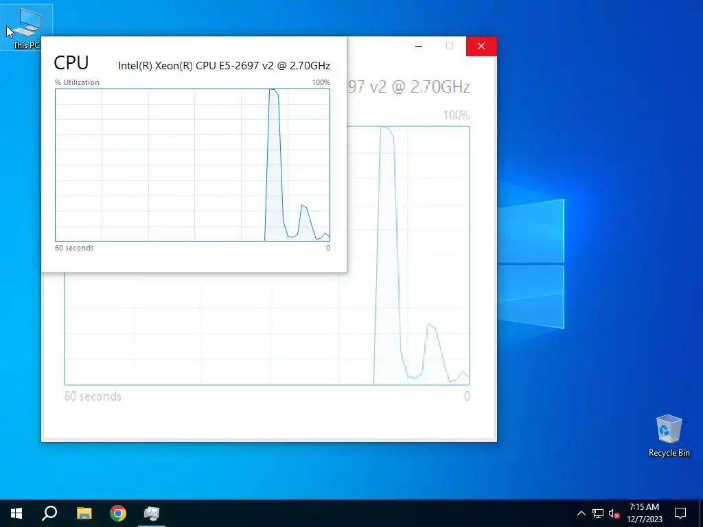
Task: Click the 100% label in preview
Action: (x=321, y=82)
